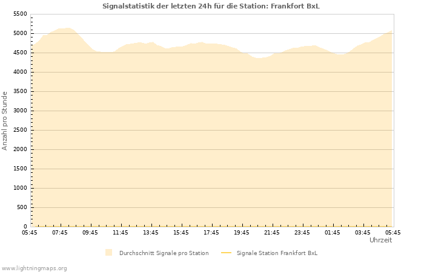This screenshot has height=272, width=424.
Task: Click the 5500 y-axis value label
Action: click(x=20, y=14)
